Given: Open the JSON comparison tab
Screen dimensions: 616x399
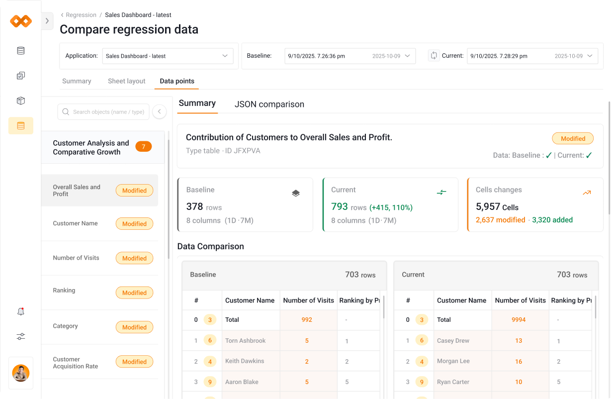Looking at the screenshot, I should (269, 104).
